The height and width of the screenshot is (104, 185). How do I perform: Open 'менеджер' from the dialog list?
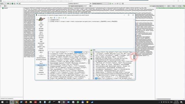[41, 73]
